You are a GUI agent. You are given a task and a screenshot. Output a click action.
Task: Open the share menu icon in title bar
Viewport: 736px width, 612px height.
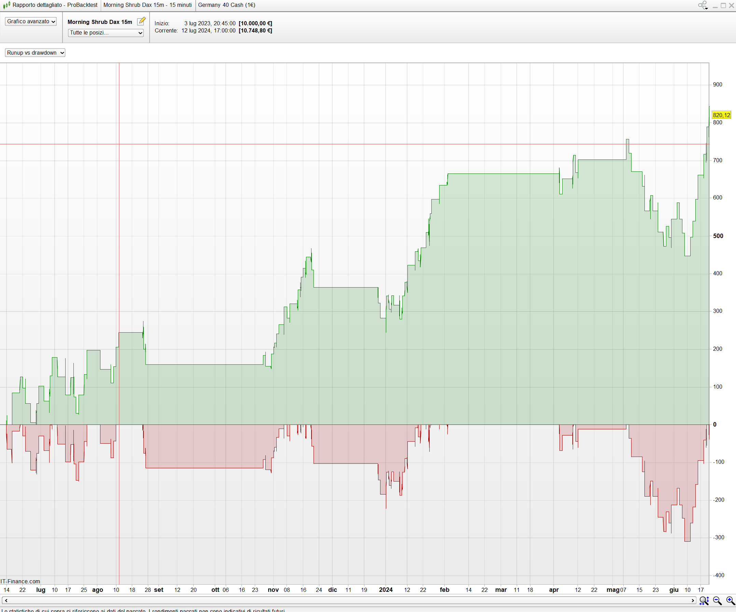(x=703, y=5)
